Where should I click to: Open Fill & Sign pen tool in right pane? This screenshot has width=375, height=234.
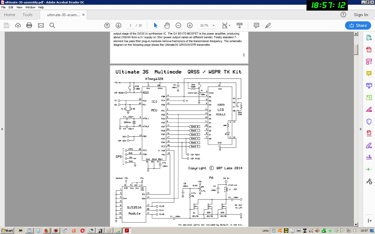[x=369, y=145]
